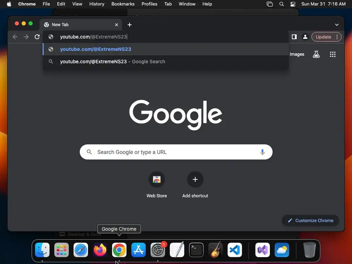
Task: Open the profile avatar icon
Action: pyautogui.click(x=305, y=37)
